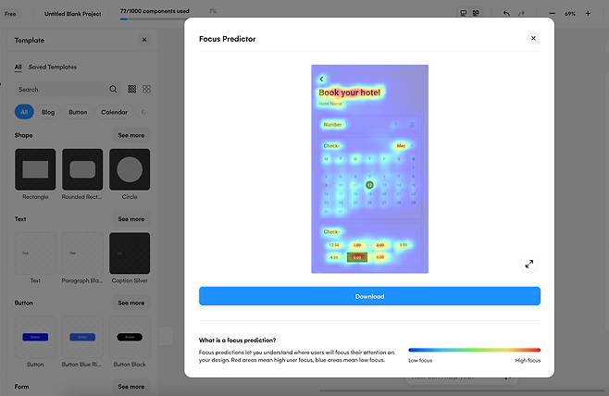
Task: Filter templates by Blog category
Action: coord(47,112)
